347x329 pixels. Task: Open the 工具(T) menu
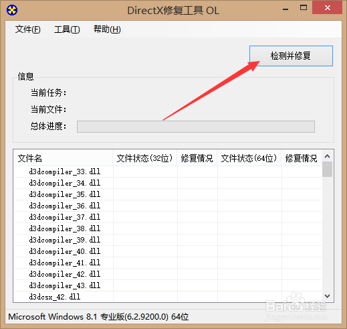[67, 29]
